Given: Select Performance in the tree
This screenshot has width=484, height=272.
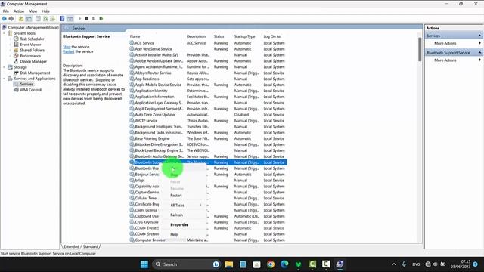Looking at the screenshot, I should click(30, 56).
